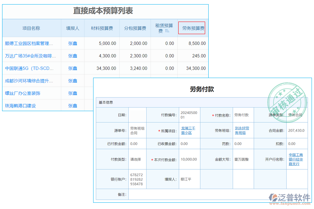
Task: Click the 银行账户 account number field
Action: point(136,179)
